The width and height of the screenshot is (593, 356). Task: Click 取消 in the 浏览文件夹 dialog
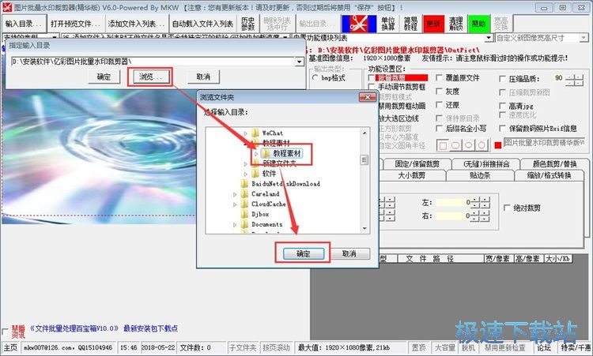[x=349, y=253]
